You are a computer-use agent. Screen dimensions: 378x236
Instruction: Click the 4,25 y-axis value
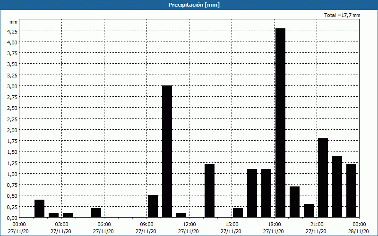pyautogui.click(x=12, y=31)
